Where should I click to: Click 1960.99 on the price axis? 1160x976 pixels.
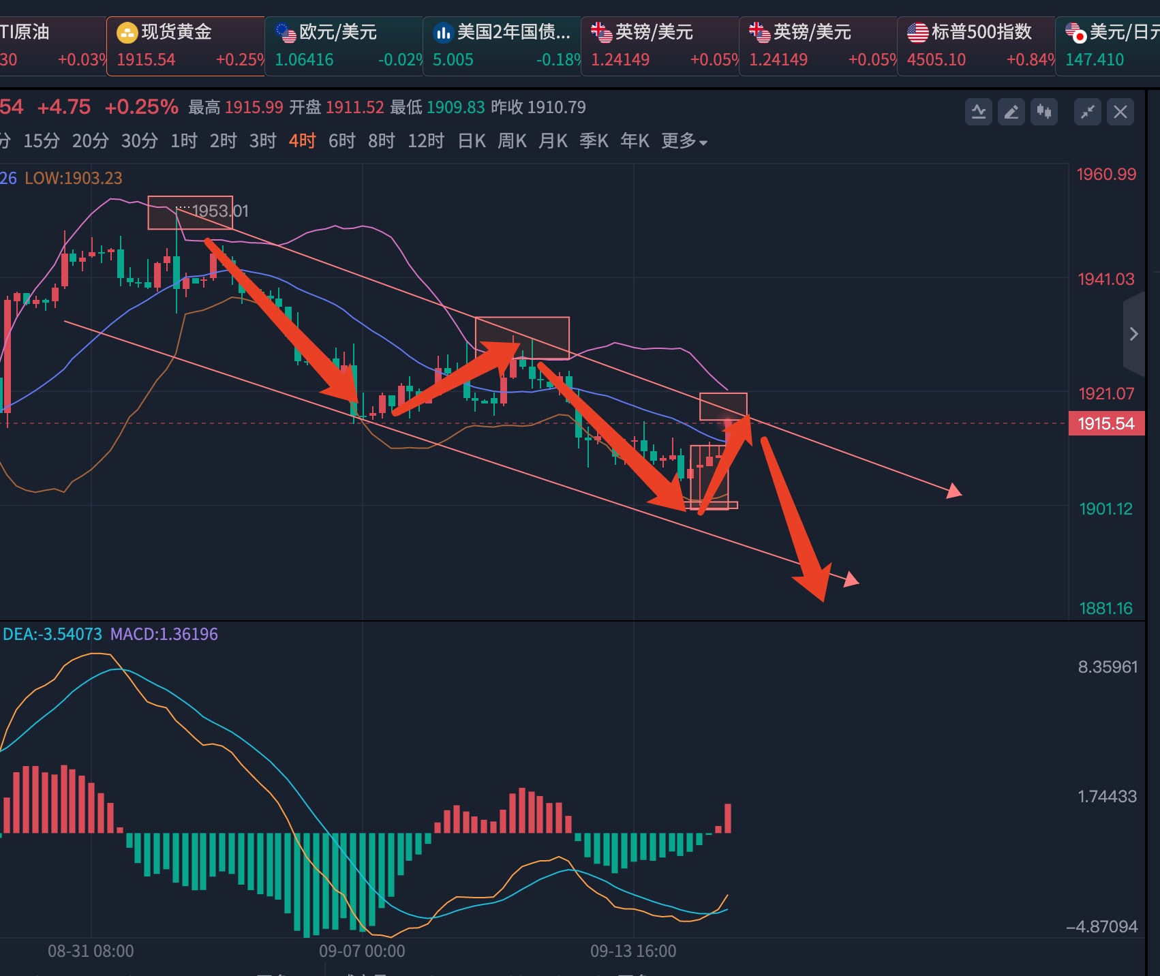[x=1106, y=174]
